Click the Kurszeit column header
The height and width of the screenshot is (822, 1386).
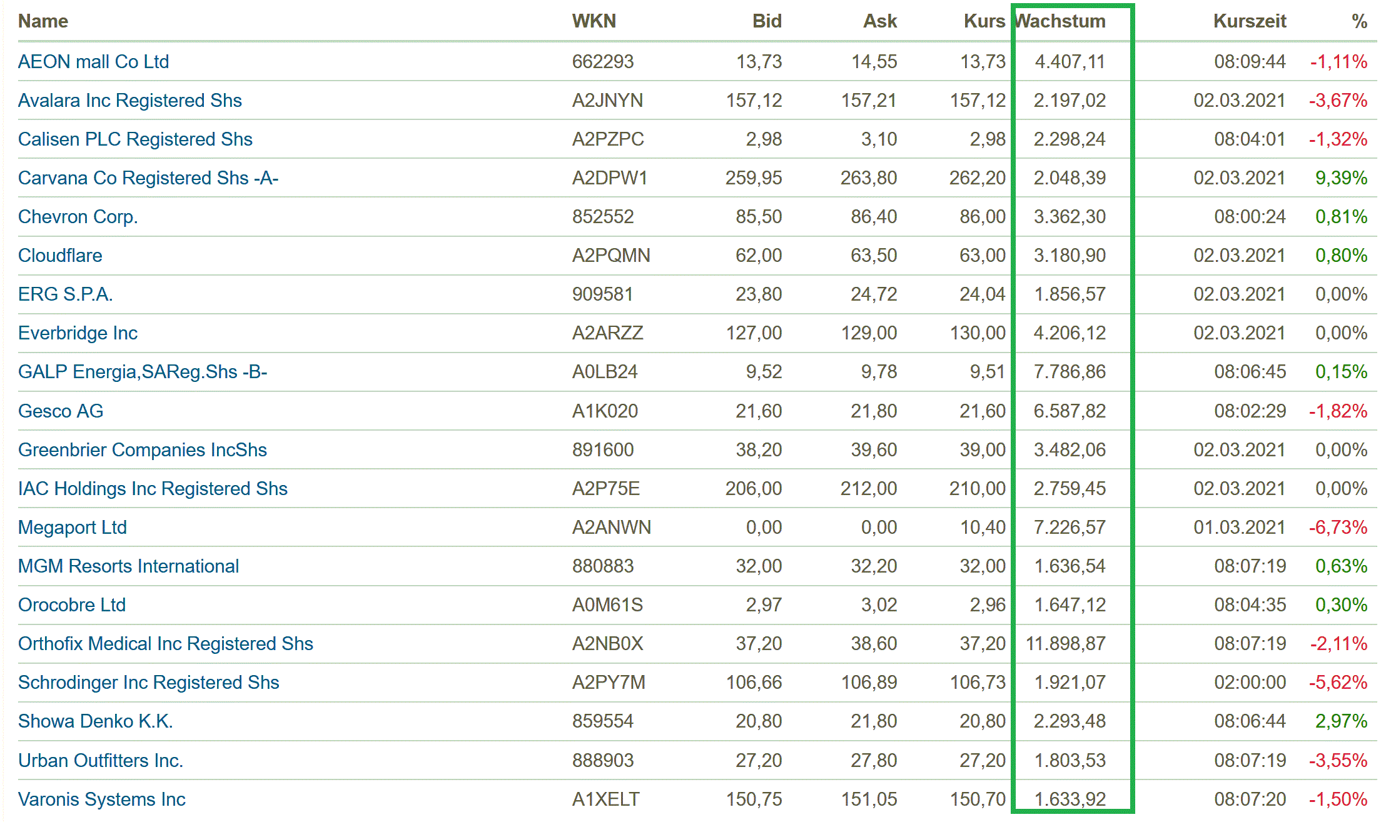1250,21
